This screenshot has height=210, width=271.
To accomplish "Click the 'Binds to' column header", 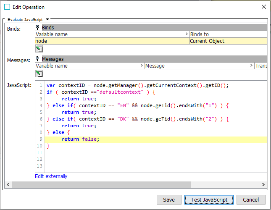I will tap(227, 34).
